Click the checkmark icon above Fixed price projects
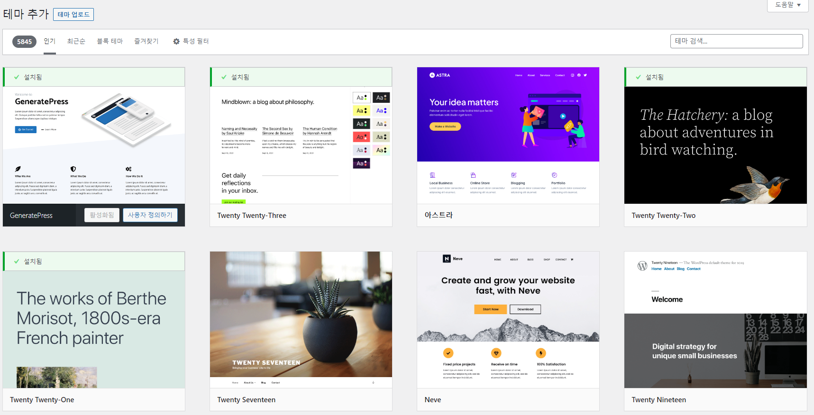Screen dimensions: 814x415 click(x=448, y=353)
